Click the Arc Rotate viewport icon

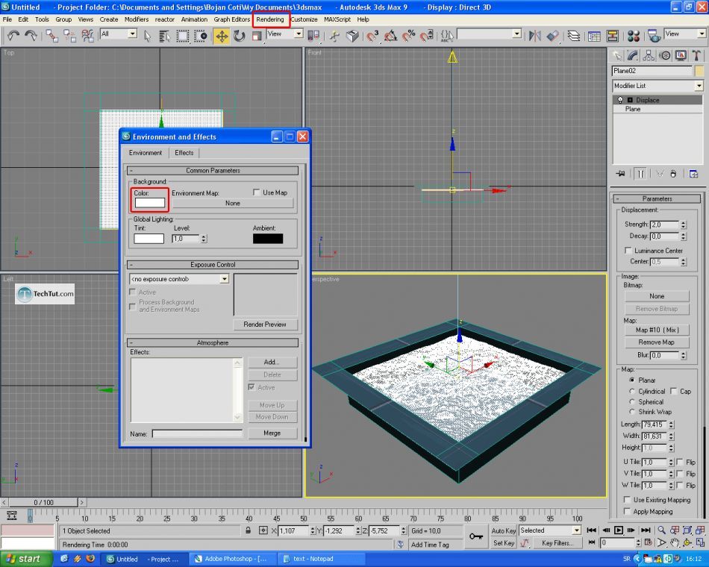(x=687, y=542)
